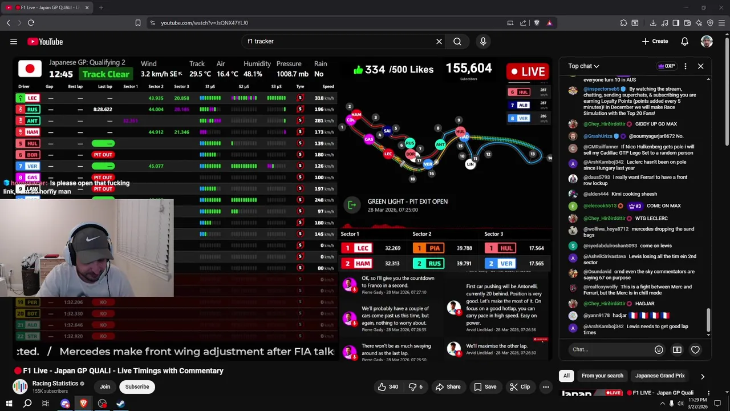730x411 pixels.
Task: Click the Create button
Action: (x=655, y=41)
